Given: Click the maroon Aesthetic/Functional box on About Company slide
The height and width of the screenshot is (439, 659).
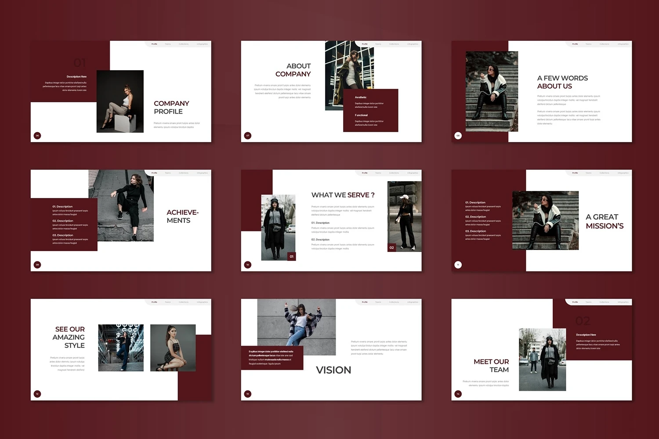Looking at the screenshot, I should point(370,111).
